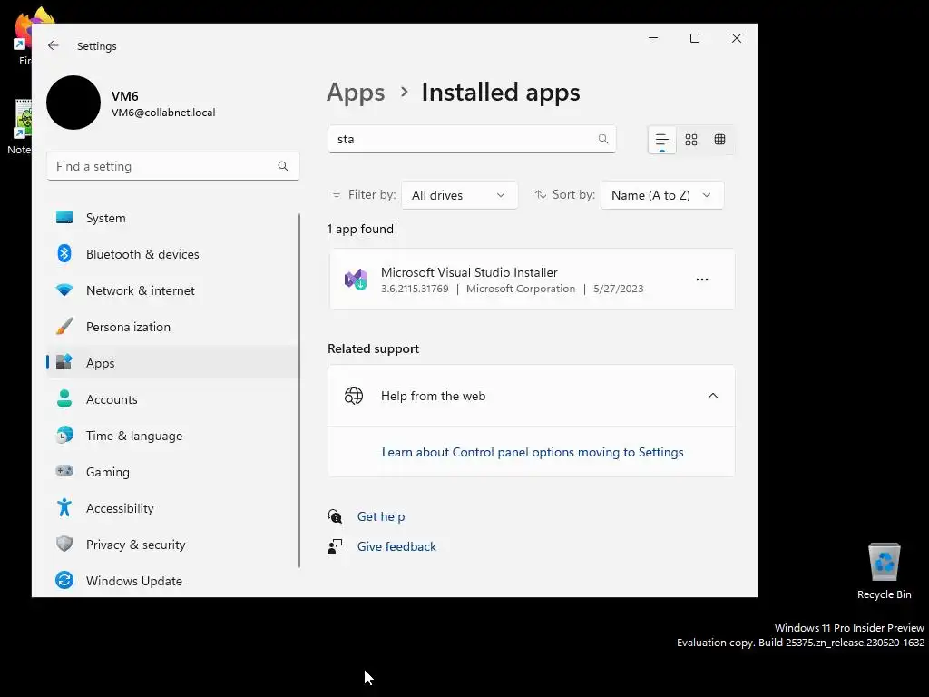Open Time & language settings
Screen dimensions: 929x697
(171, 436)
